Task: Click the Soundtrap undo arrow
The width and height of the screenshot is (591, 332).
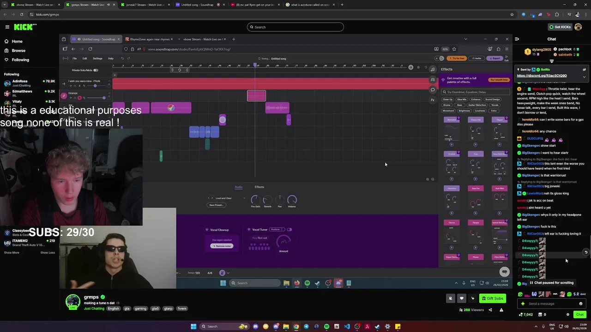Action: [122, 59]
